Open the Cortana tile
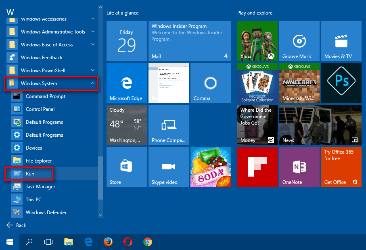This screenshot has width=366, height=250. [211, 83]
